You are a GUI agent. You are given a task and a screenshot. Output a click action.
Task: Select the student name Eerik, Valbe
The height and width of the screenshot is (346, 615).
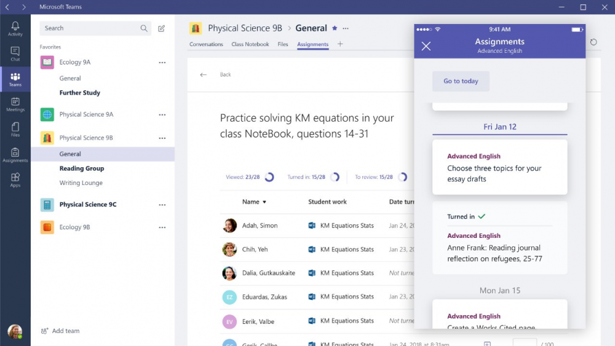(258, 321)
